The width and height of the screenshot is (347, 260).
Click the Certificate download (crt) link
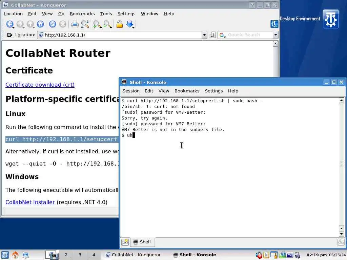(40, 85)
